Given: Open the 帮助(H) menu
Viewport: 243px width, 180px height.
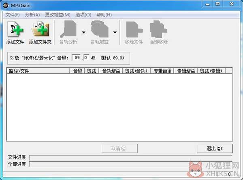Looking at the screenshot, I should (104, 15).
